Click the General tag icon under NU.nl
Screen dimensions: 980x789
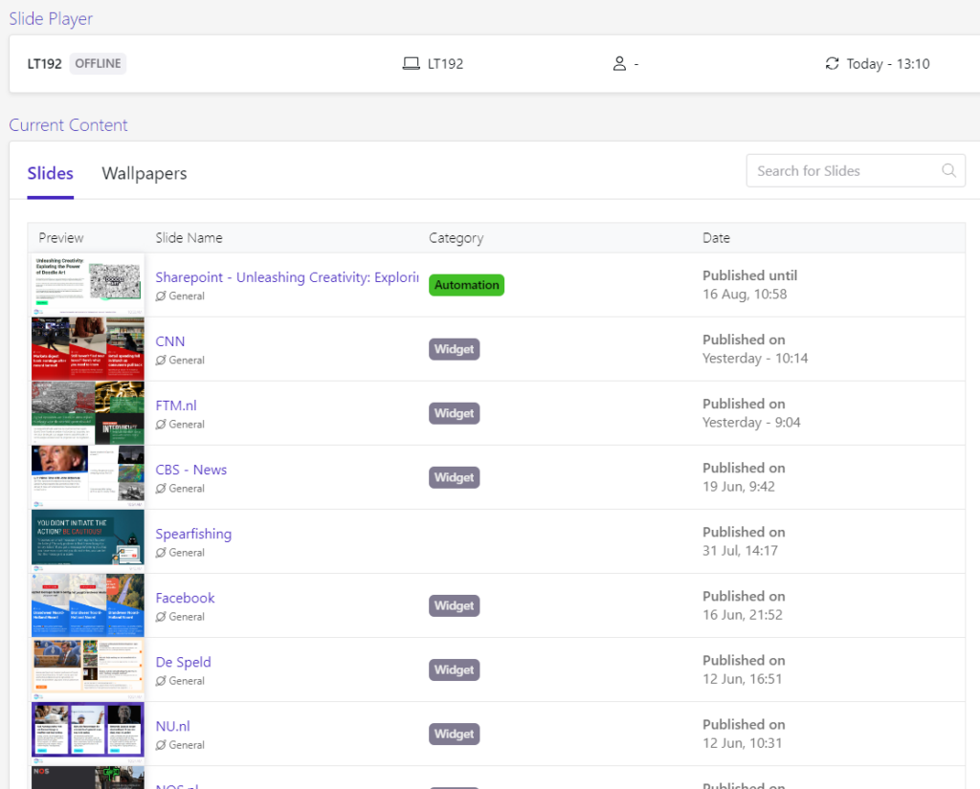pos(161,745)
